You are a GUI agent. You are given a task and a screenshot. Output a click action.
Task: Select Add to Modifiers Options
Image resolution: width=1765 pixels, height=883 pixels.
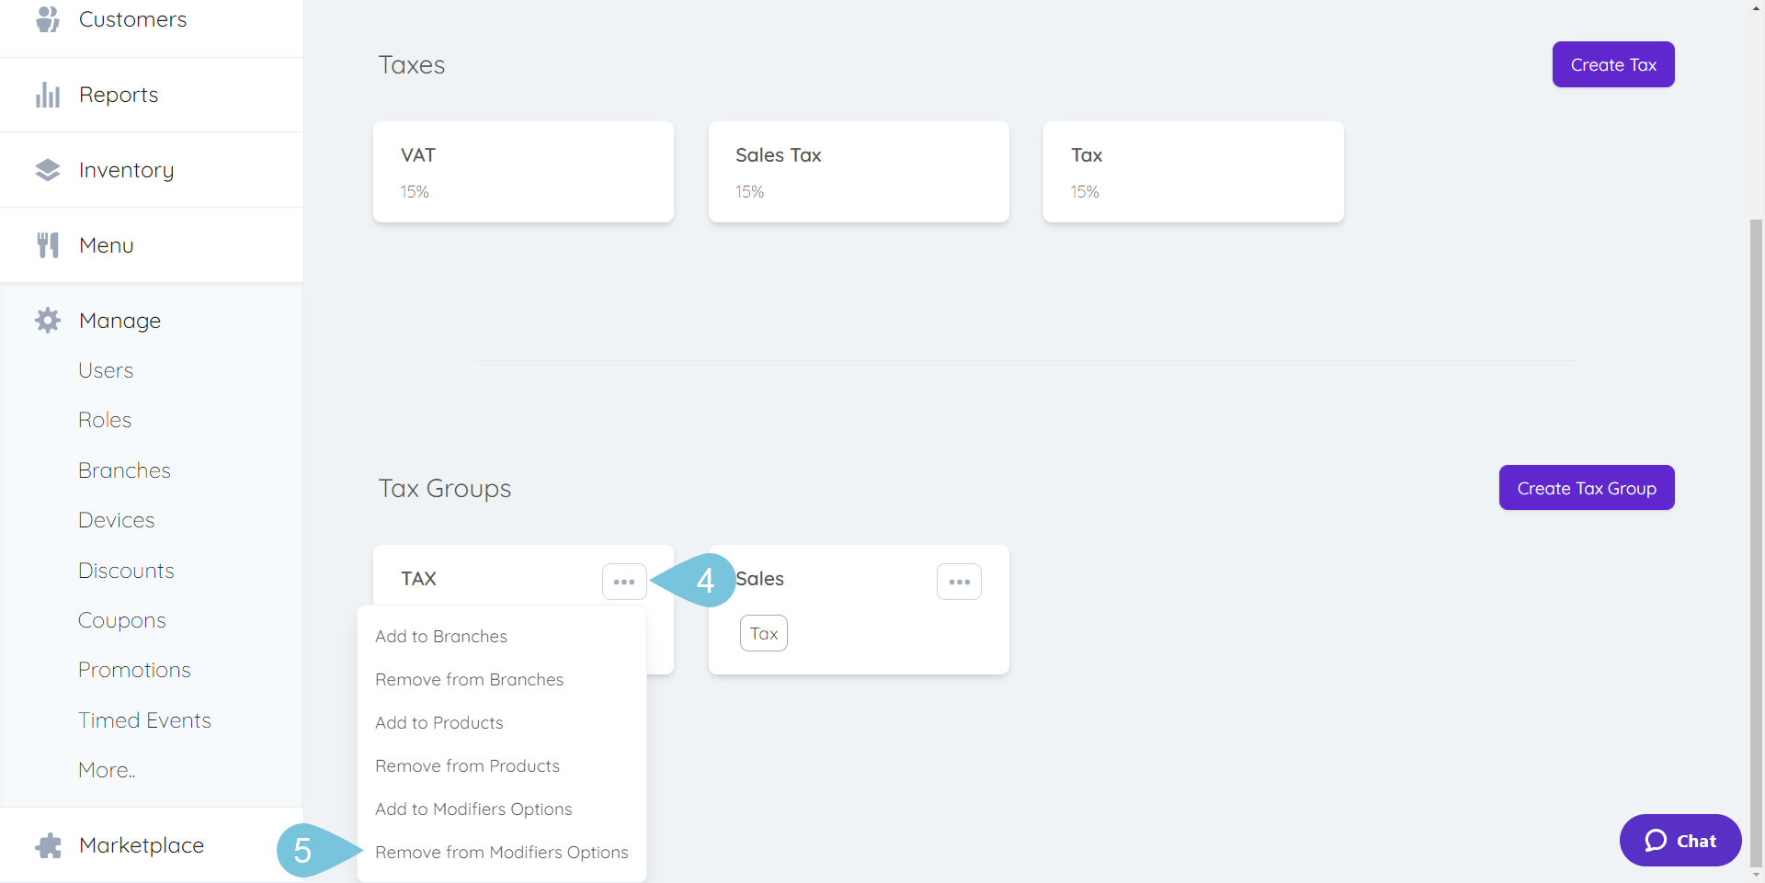coord(473,809)
